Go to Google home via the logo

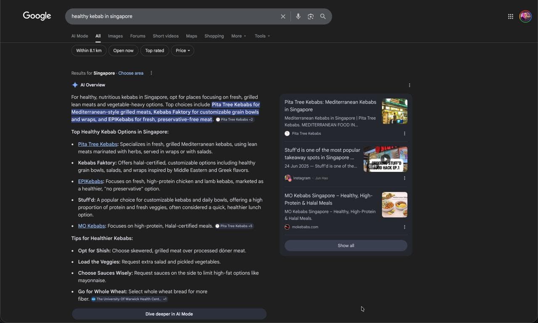(37, 16)
